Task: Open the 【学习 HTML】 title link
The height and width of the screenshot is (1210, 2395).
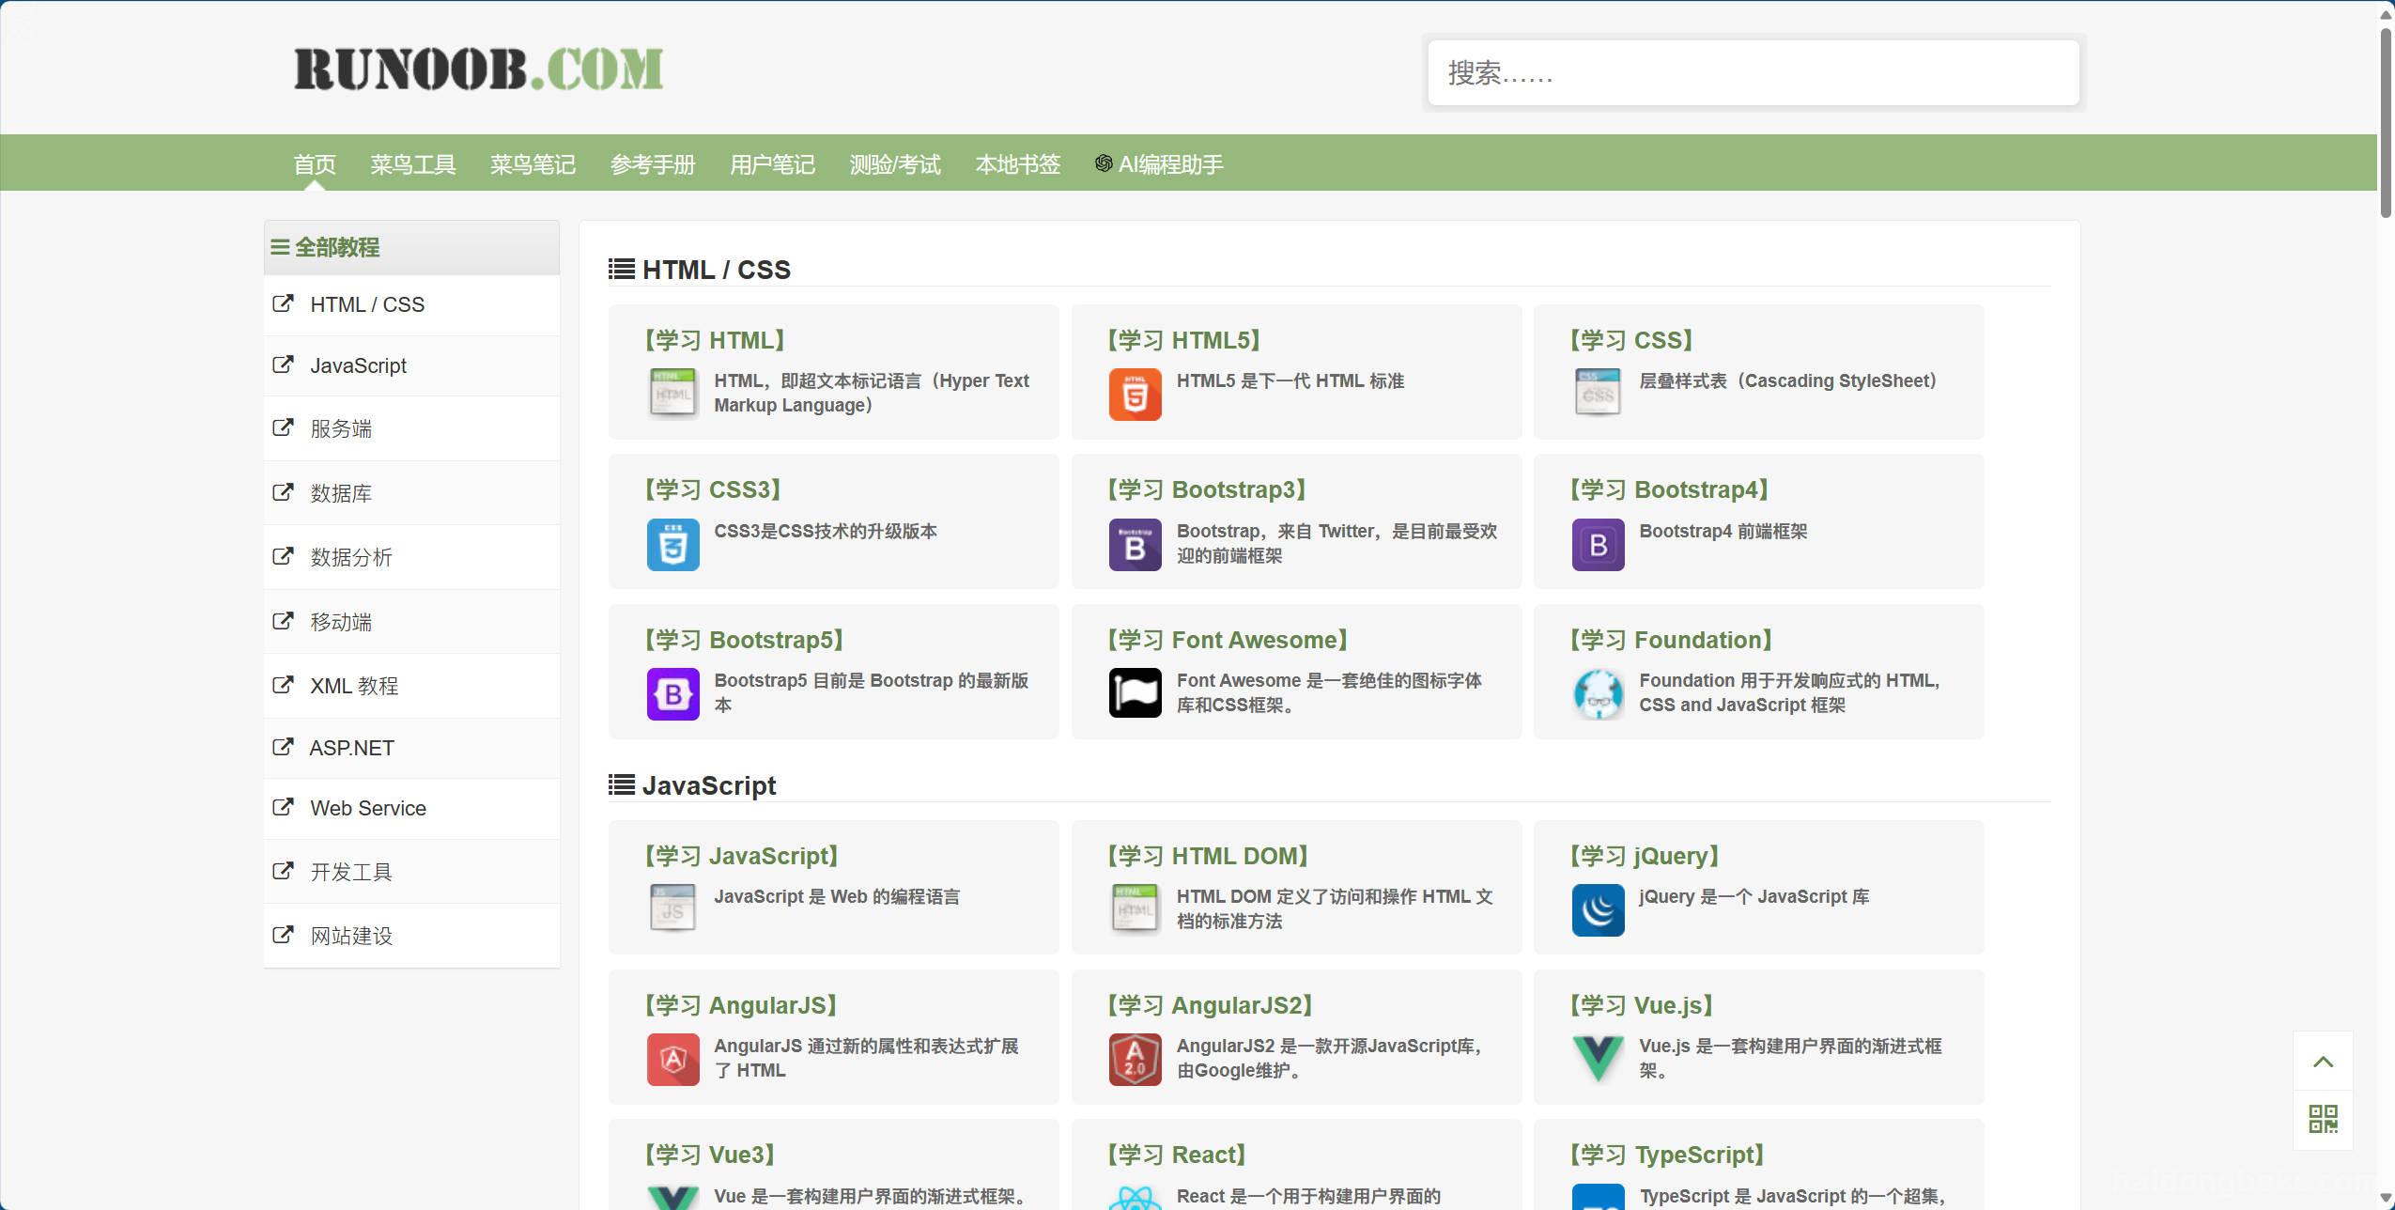Action: click(x=715, y=340)
